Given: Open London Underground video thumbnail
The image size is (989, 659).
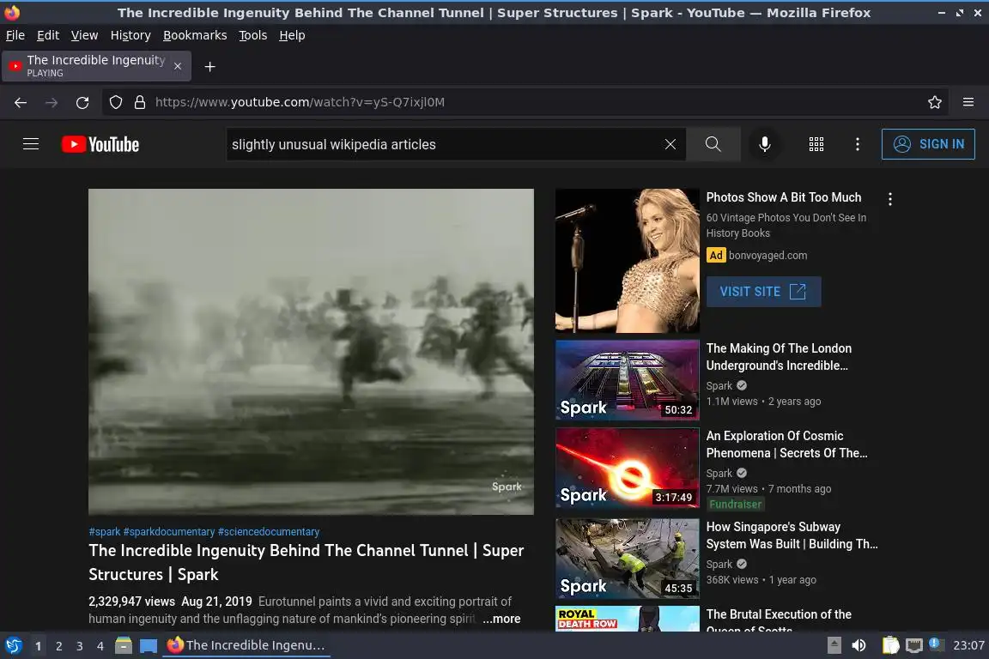Looking at the screenshot, I should coord(627,380).
